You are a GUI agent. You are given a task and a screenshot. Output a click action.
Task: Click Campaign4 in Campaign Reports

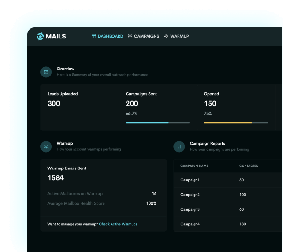pyautogui.click(x=190, y=224)
